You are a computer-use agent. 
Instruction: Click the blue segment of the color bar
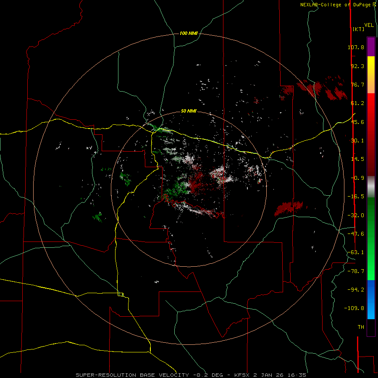click(371, 299)
